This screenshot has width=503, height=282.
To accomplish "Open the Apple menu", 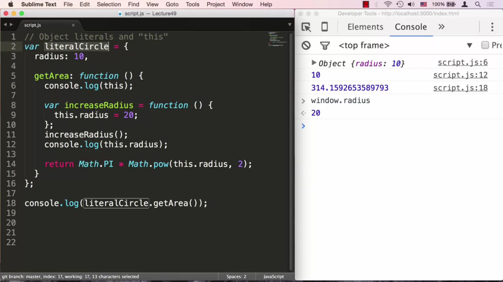I will tap(10, 4).
